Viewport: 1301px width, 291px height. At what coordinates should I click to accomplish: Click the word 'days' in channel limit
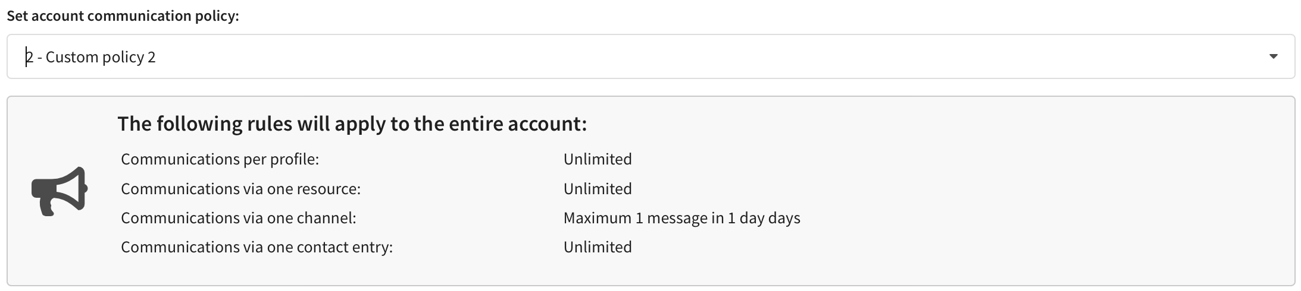click(784, 219)
